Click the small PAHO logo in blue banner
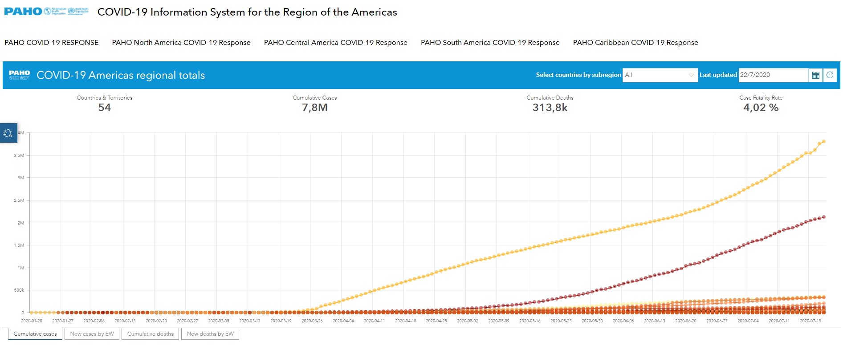Screen dimensions: 843x349 [20, 75]
